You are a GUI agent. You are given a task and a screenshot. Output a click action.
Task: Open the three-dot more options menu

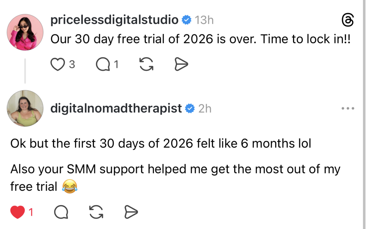(348, 109)
